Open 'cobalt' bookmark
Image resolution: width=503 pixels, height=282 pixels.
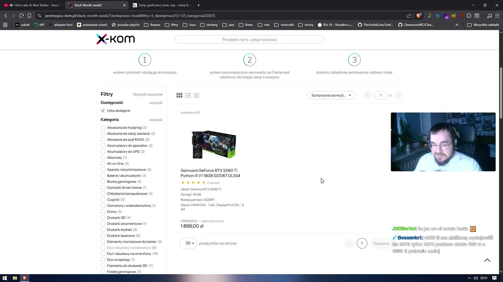pos(22,25)
